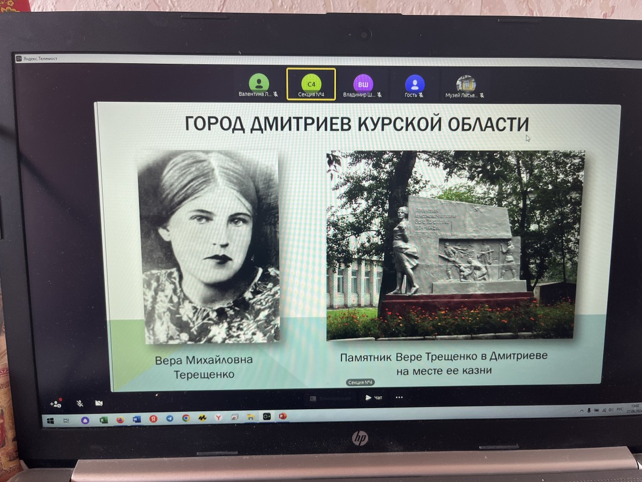This screenshot has height=482, width=642.
Task: Expand hidden system tray icons
Action: 583,410
